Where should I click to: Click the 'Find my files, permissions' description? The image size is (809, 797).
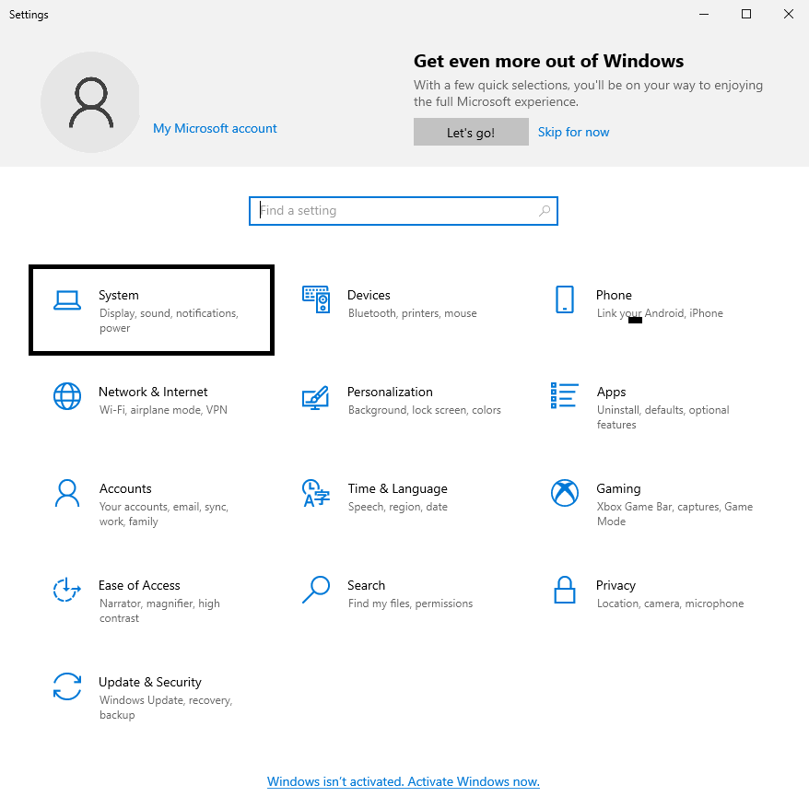[x=410, y=603]
